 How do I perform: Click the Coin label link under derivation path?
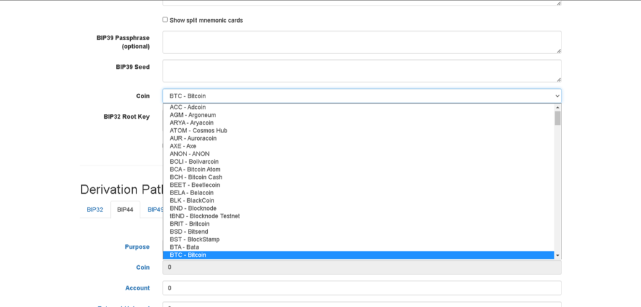tap(143, 267)
